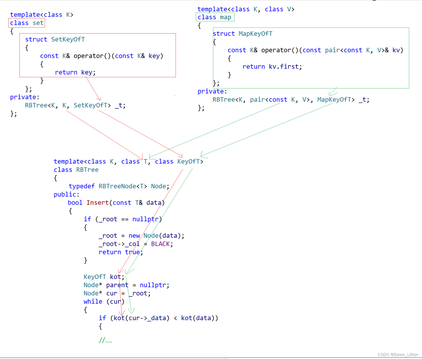Select the 'struct MapKeyOfT' line
Viewport: 422px width, 359px height.
tap(243, 34)
